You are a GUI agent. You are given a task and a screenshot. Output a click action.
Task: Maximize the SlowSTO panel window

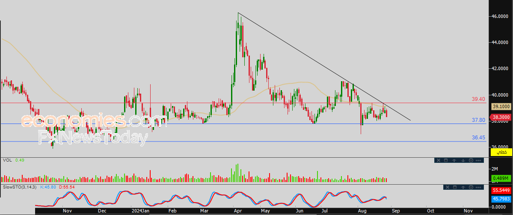455,187
